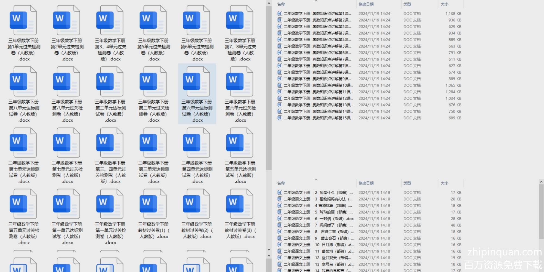The image size is (544, 272).
Task: Open the 6 一封信 (部编) file entry
Action: pyautogui.click(x=318, y=219)
